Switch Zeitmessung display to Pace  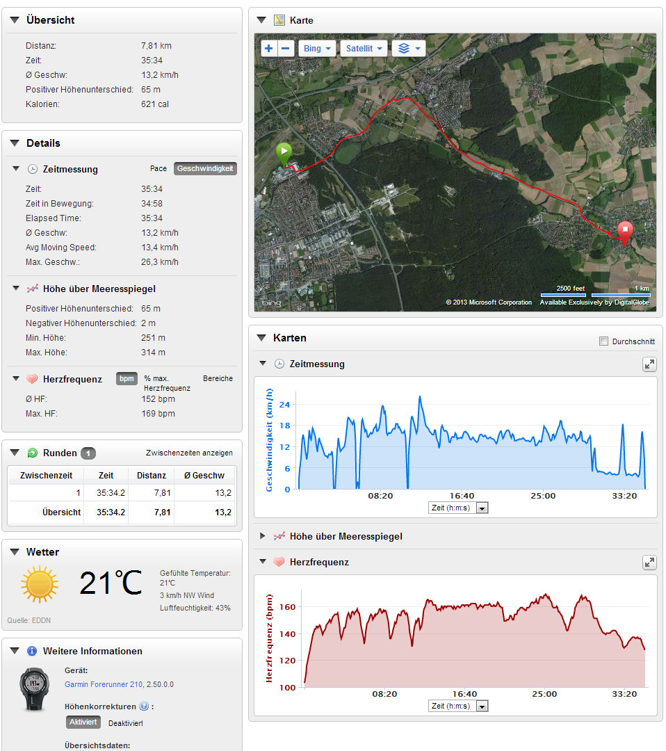[159, 169]
